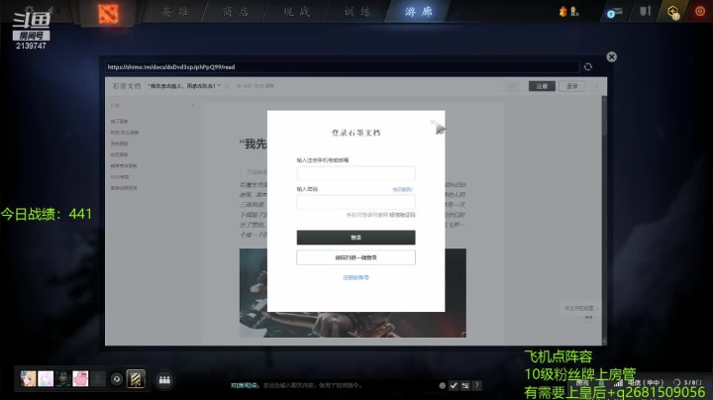
Task: Open the three-dot more menu in Shimo header
Action: point(596,86)
